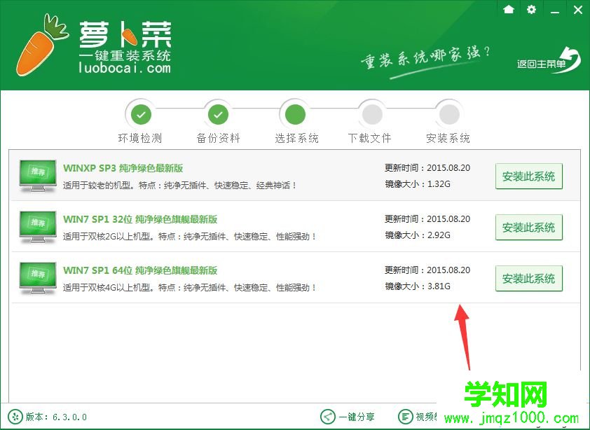Close the Luobocai window

pyautogui.click(x=578, y=10)
